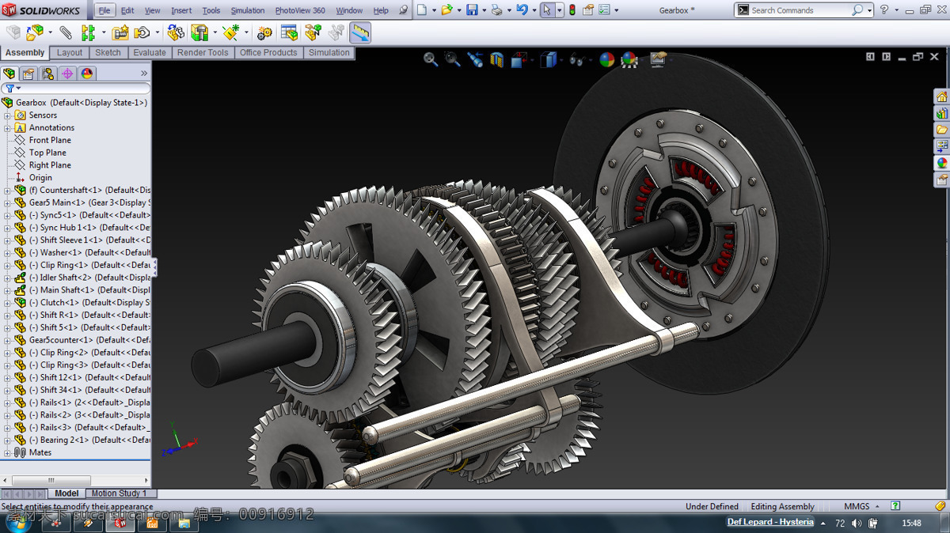Screen dimensions: 950x533
Task: Click the Undo arrow icon
Action: tap(522, 10)
